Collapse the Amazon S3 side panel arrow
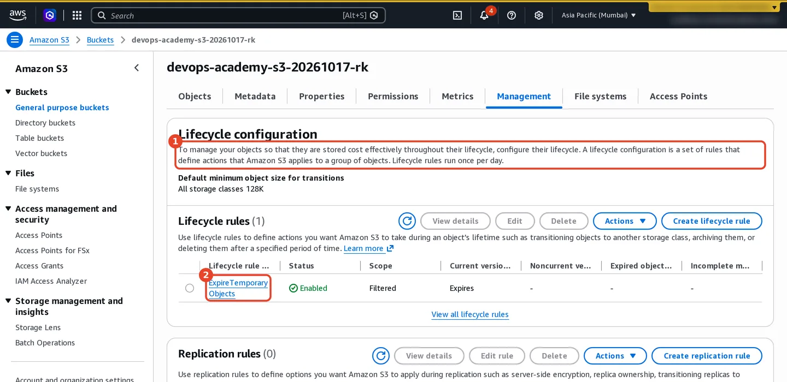Screen dimensions: 787x382 (137, 68)
